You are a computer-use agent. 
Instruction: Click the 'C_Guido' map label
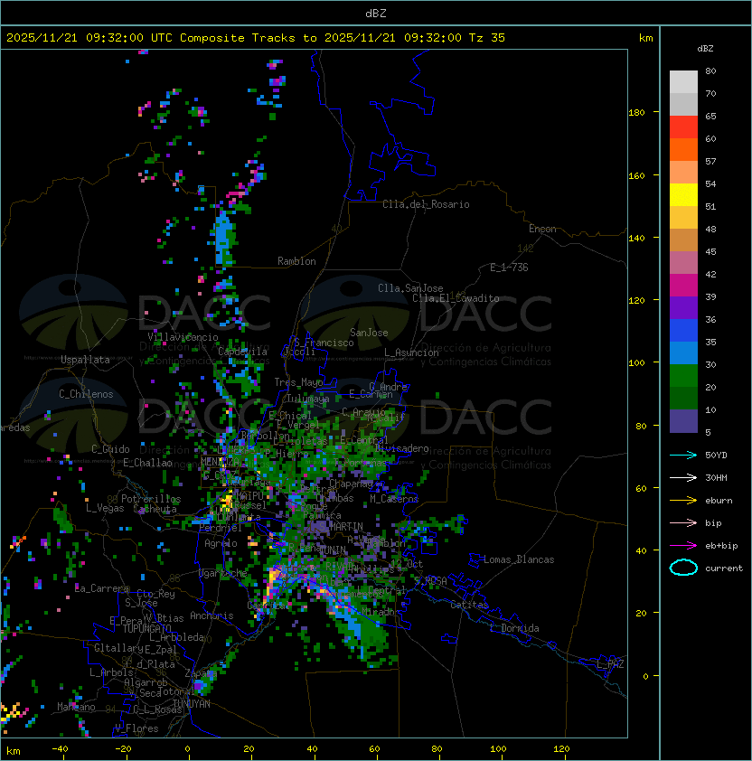click(110, 449)
